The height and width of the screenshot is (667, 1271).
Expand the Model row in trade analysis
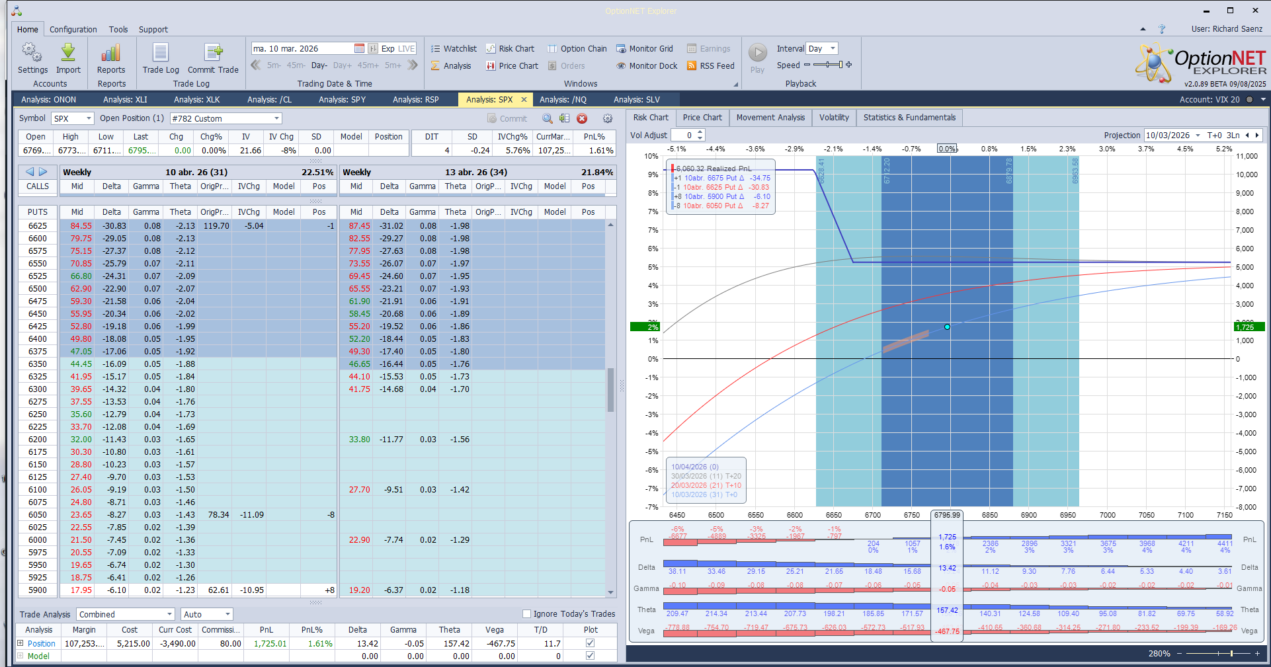pos(20,656)
